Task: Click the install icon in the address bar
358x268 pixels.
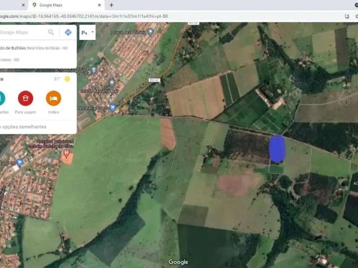Action: 347,16
